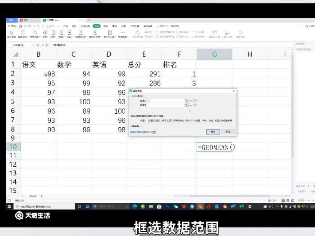Open the red WPS Office taskbar icon
The width and height of the screenshot is (315, 236).
[184, 206]
